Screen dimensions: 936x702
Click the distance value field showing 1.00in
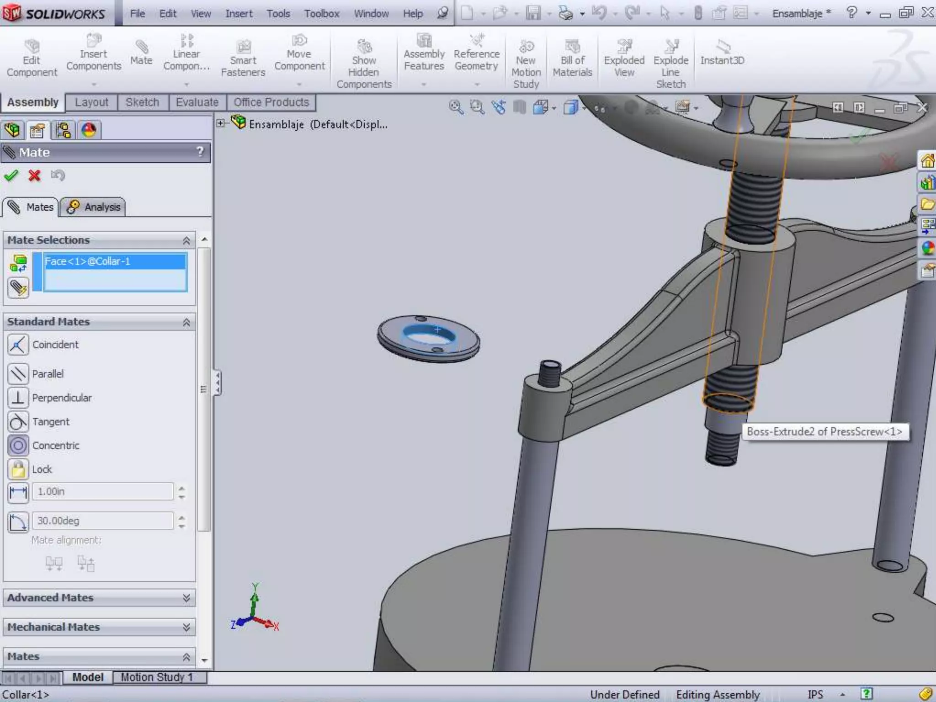coord(103,492)
